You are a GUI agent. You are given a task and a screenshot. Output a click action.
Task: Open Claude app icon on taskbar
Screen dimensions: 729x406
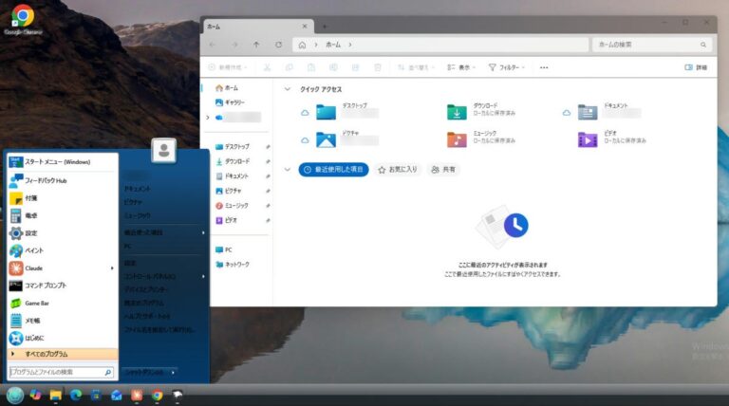pyautogui.click(x=137, y=395)
